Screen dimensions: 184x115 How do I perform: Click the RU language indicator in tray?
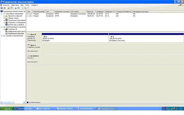(164, 109)
